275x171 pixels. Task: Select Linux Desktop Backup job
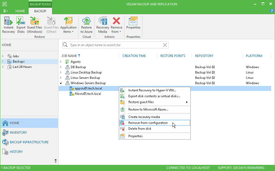click(x=86, y=72)
